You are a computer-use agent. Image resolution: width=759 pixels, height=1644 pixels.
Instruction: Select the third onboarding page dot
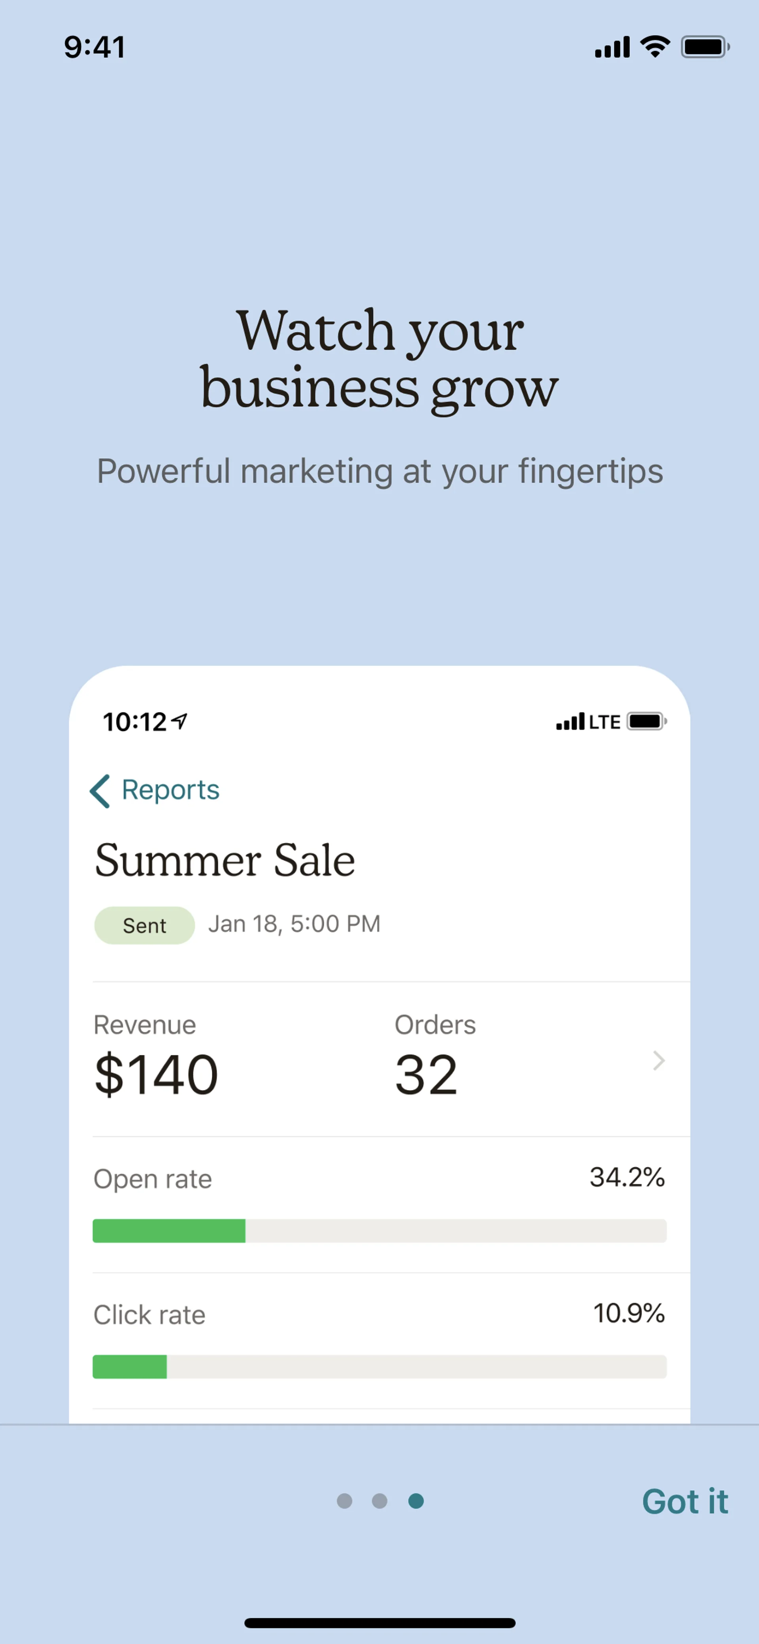click(416, 1500)
